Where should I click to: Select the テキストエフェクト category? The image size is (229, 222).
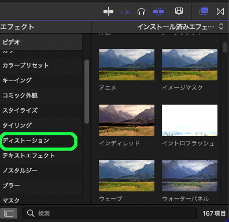tap(41, 156)
